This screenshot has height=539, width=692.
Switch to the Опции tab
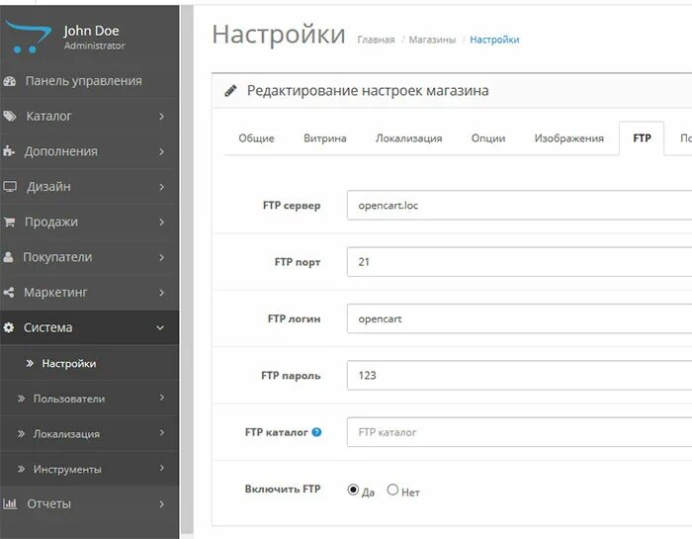[488, 138]
